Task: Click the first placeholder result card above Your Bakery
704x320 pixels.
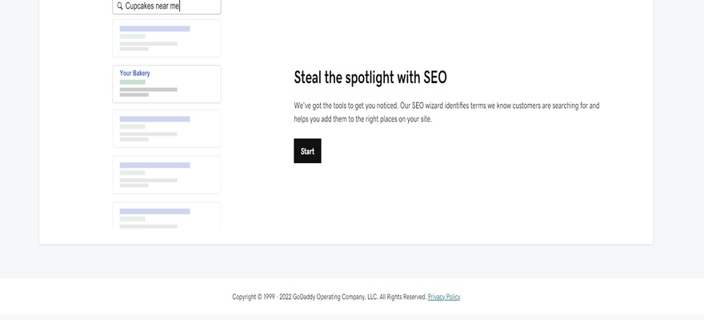Action: [x=166, y=38]
